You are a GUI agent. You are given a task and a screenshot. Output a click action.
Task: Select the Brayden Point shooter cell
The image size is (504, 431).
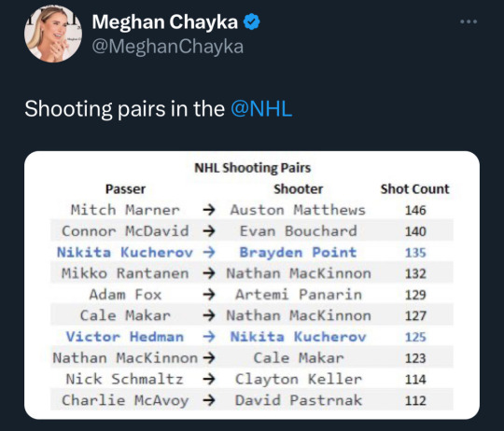(299, 253)
